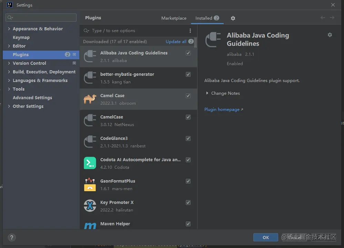Click the plugin list vertical scrollbar
The height and width of the screenshot is (248, 344).
tap(195, 43)
